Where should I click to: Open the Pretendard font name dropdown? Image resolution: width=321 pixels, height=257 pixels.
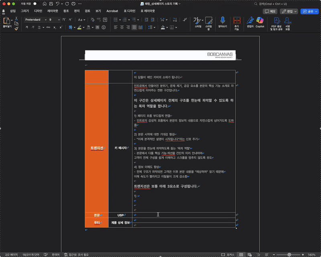coord(46,20)
